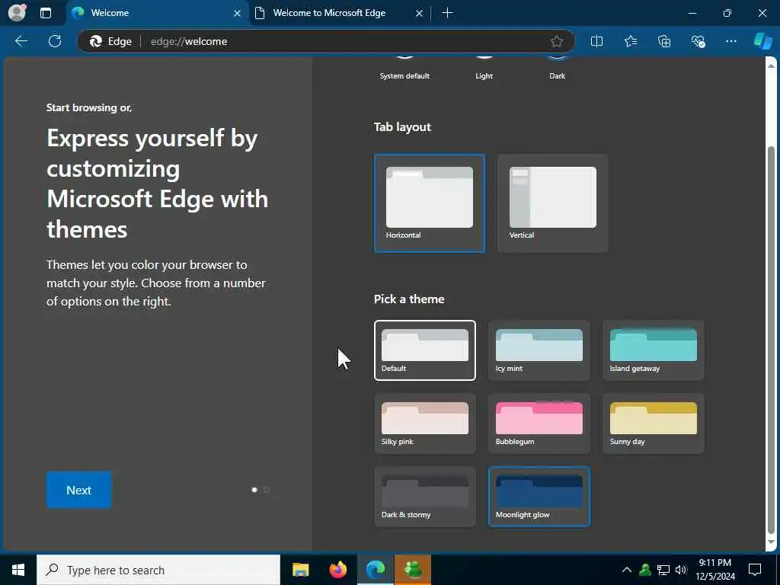Pick the Sunny day theme
The width and height of the screenshot is (780, 585).
pyautogui.click(x=653, y=424)
